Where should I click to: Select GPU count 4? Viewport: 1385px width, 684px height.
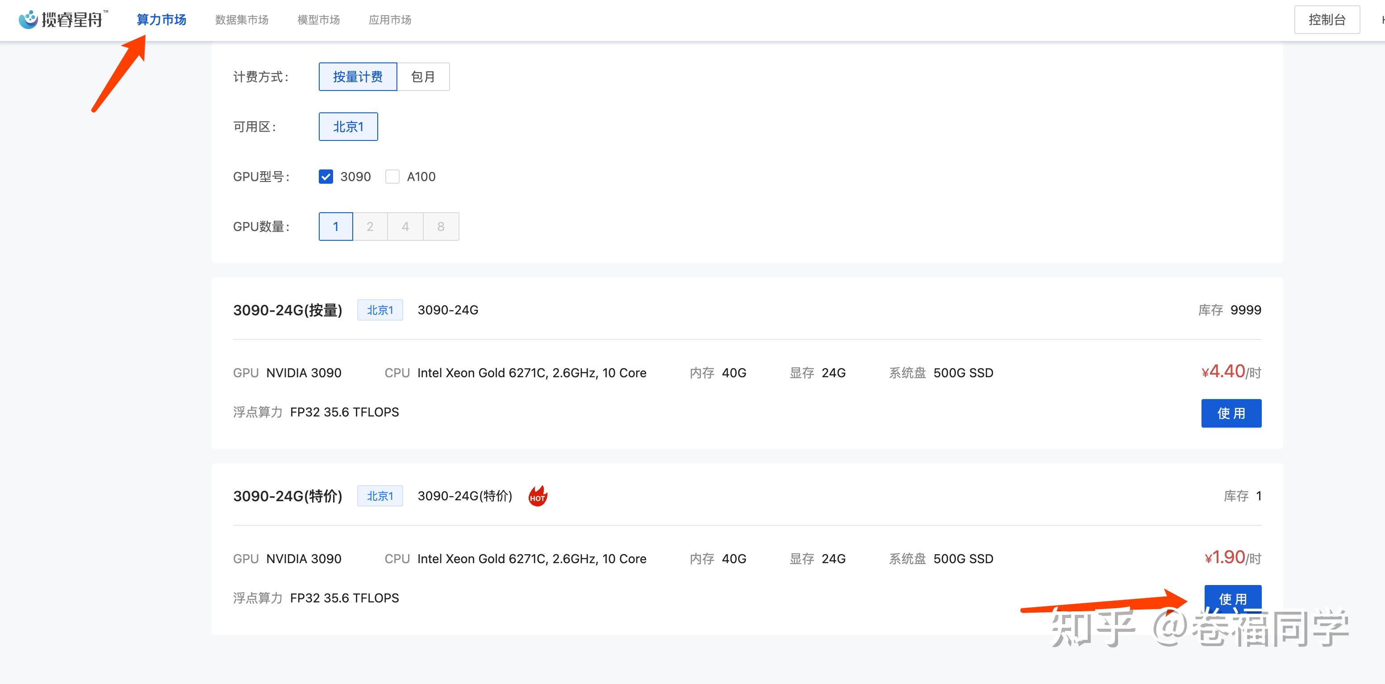405,227
